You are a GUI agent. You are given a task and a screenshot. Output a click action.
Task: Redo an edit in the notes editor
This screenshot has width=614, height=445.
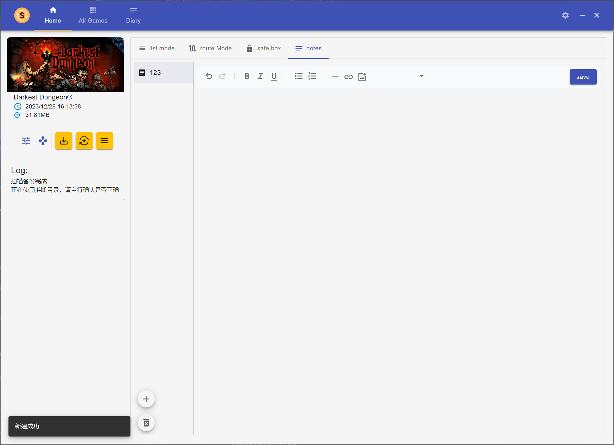(x=222, y=76)
